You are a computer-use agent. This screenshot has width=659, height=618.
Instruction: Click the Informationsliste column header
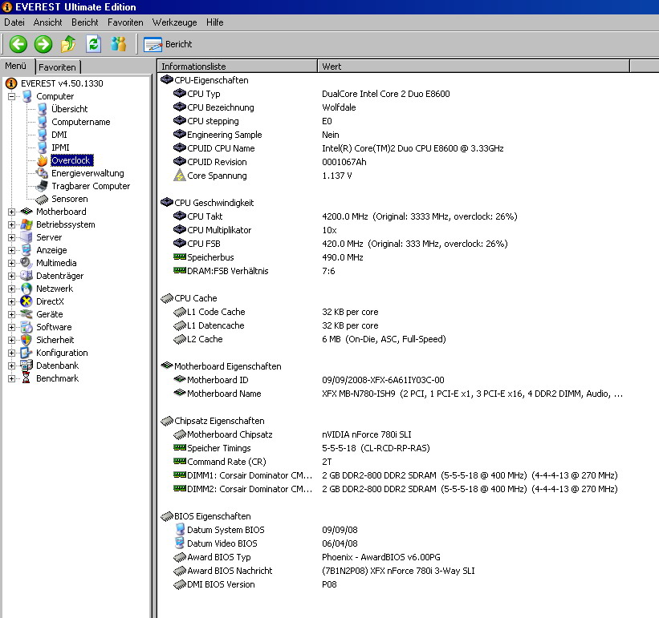[238, 67]
